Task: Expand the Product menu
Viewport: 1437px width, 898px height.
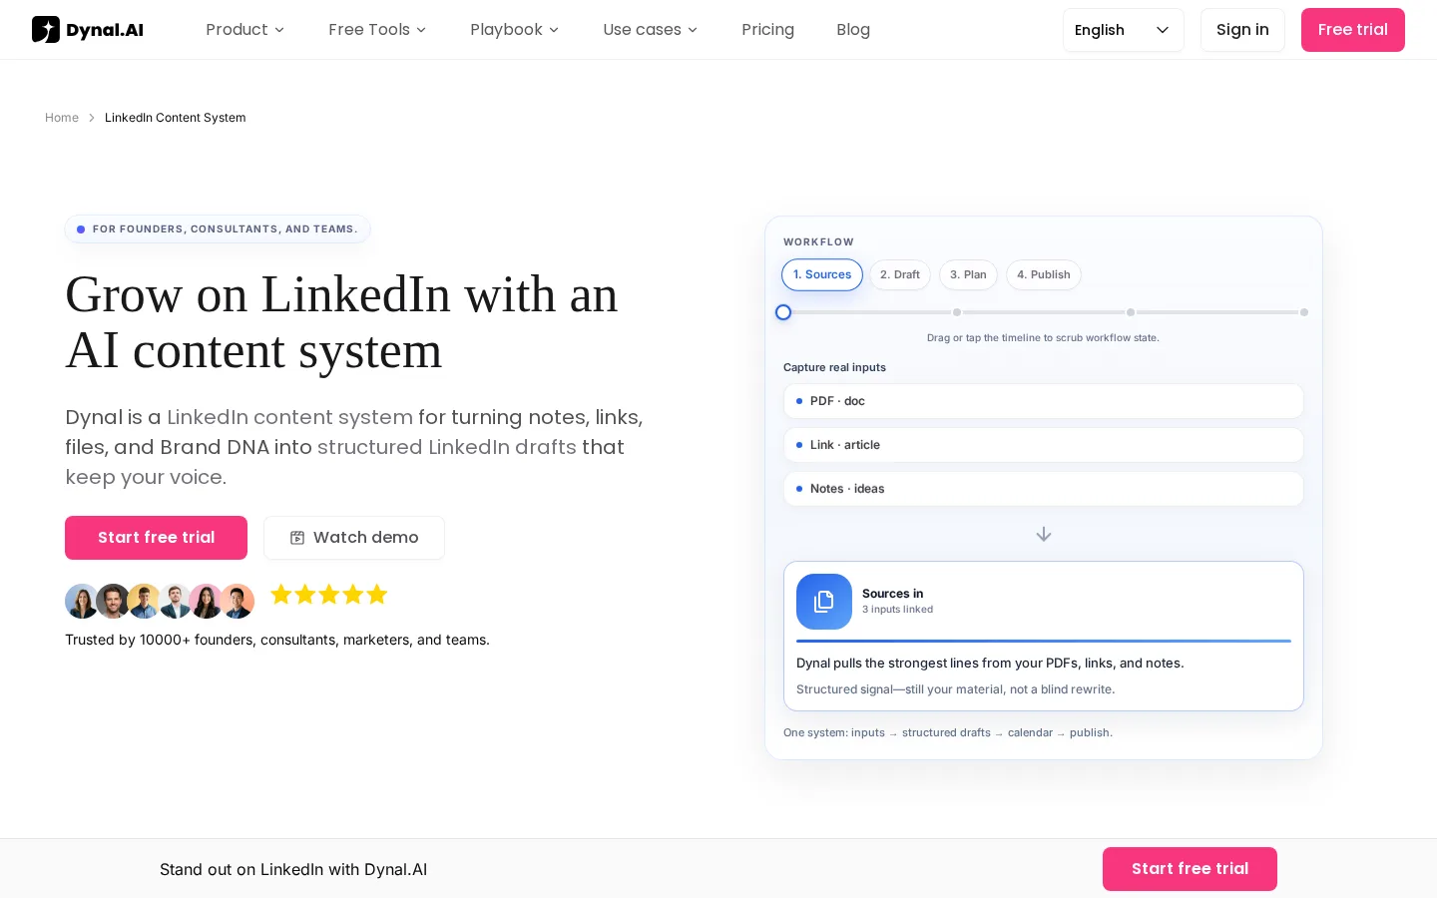Action: click(244, 30)
